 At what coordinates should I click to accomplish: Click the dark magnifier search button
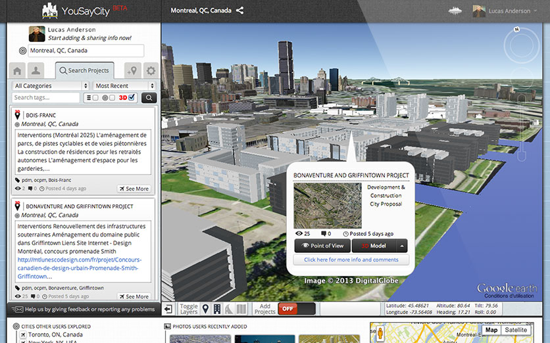click(x=149, y=98)
